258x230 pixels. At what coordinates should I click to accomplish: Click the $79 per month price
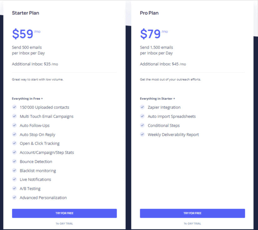pyautogui.click(x=154, y=34)
